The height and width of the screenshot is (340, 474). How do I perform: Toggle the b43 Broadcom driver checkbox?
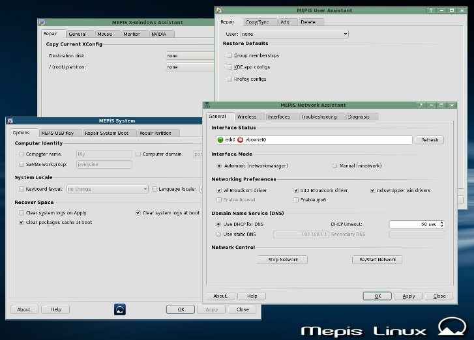(x=296, y=191)
